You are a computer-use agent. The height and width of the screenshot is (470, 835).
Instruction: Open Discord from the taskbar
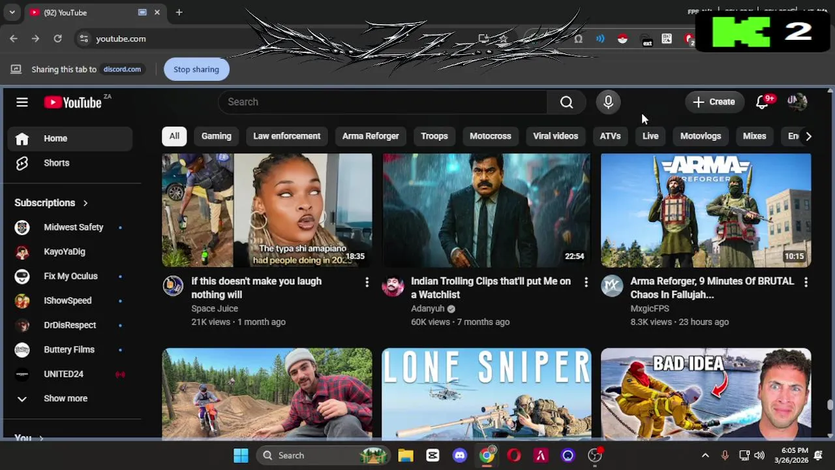click(x=460, y=456)
